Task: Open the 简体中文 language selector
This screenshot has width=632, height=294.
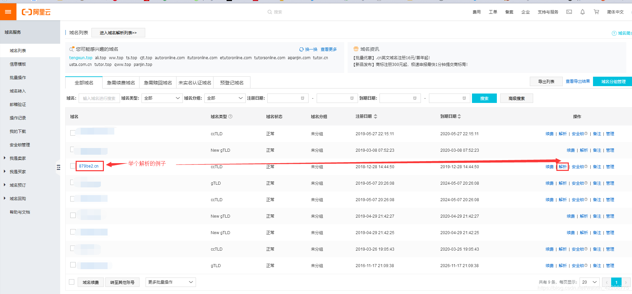Action: (615, 12)
